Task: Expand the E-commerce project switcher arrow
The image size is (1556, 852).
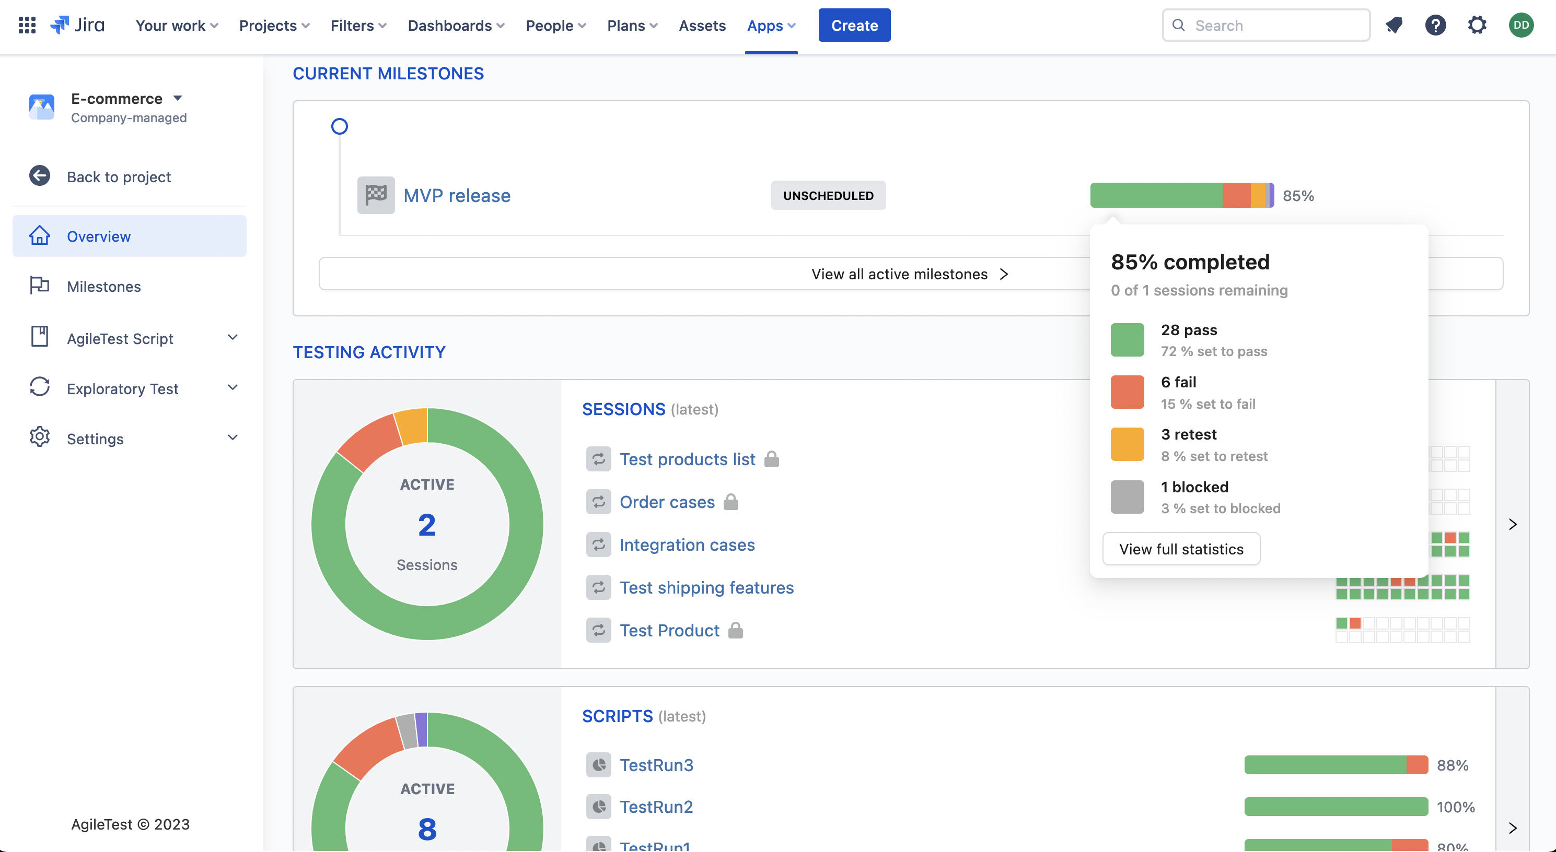Action: click(178, 98)
